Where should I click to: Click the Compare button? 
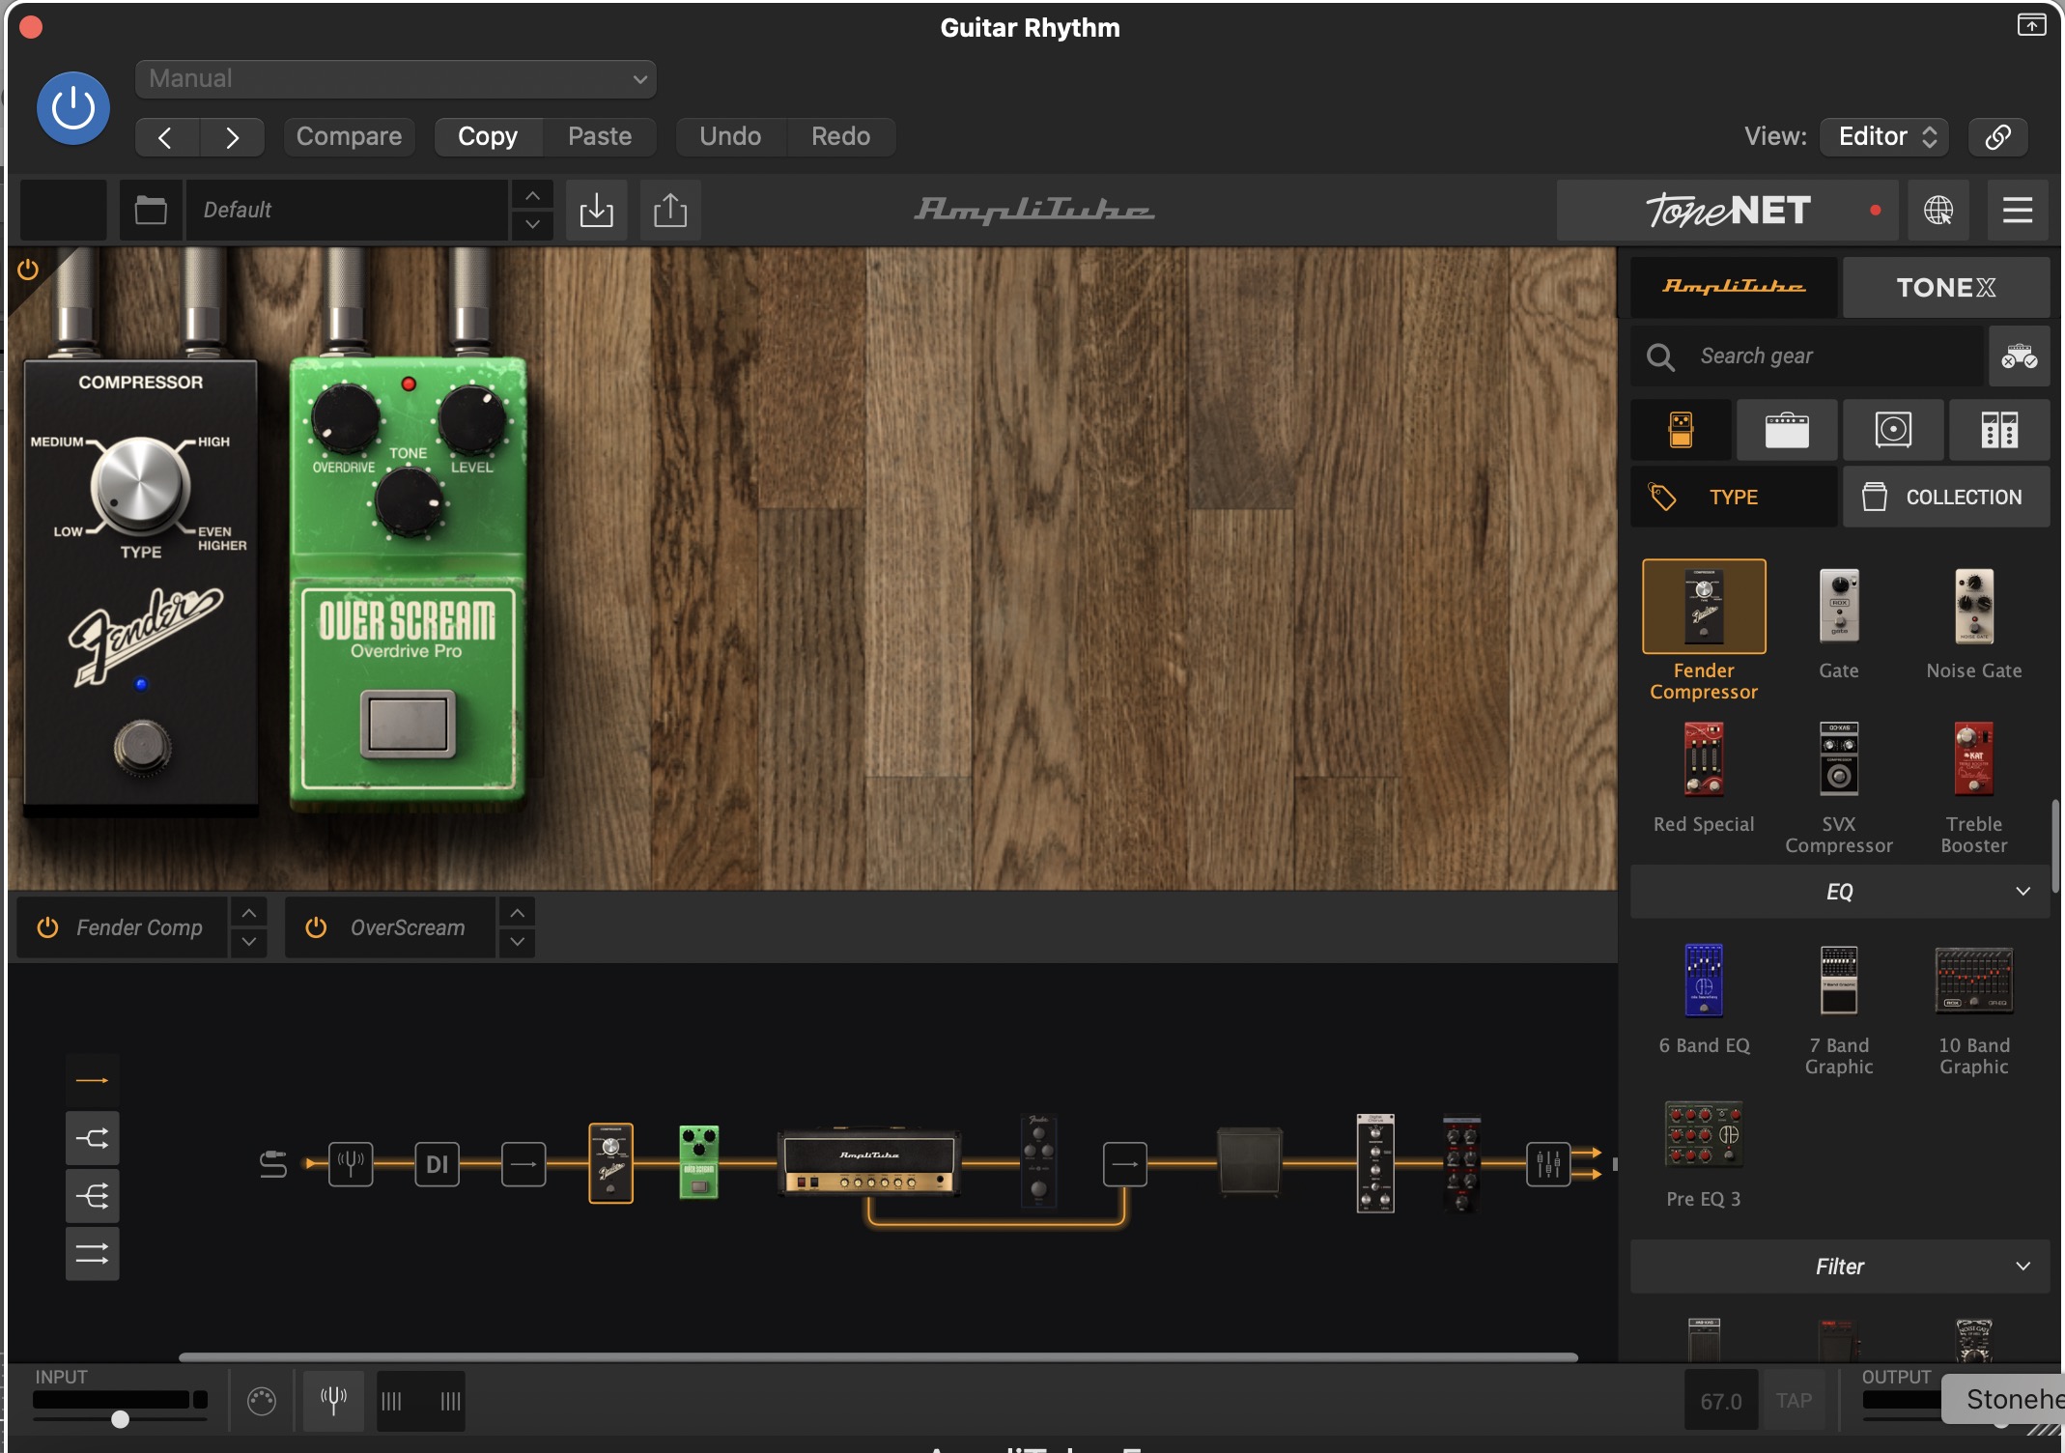click(x=349, y=136)
